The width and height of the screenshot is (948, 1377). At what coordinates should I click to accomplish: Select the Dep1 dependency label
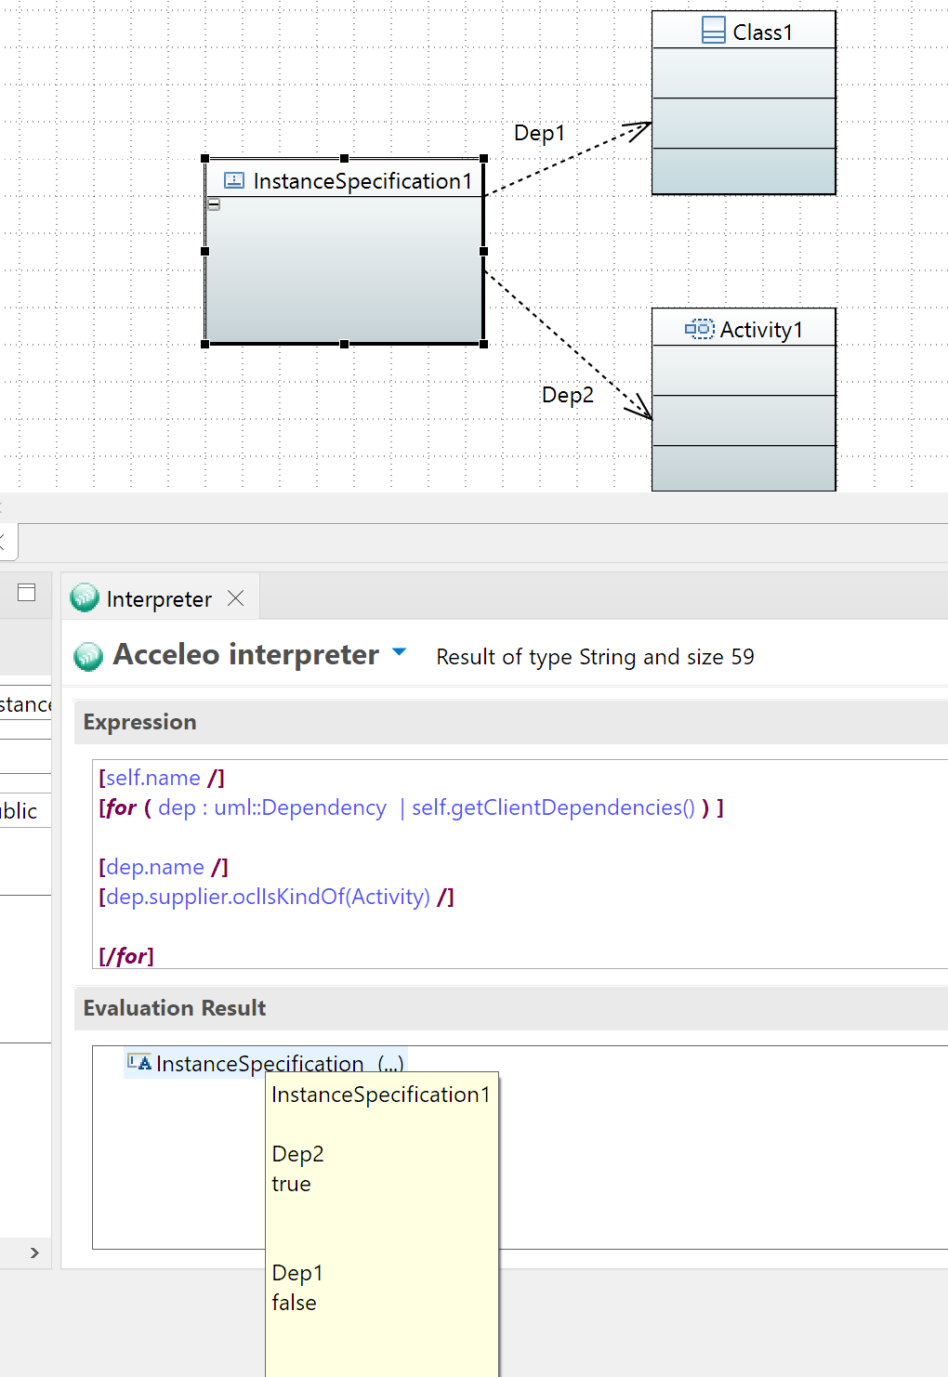[539, 133]
